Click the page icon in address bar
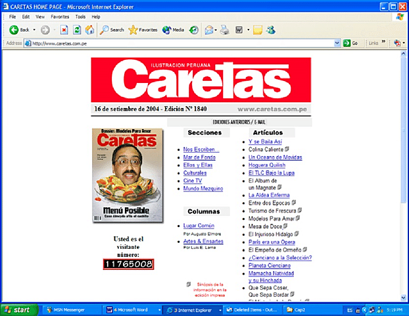 click(x=28, y=43)
